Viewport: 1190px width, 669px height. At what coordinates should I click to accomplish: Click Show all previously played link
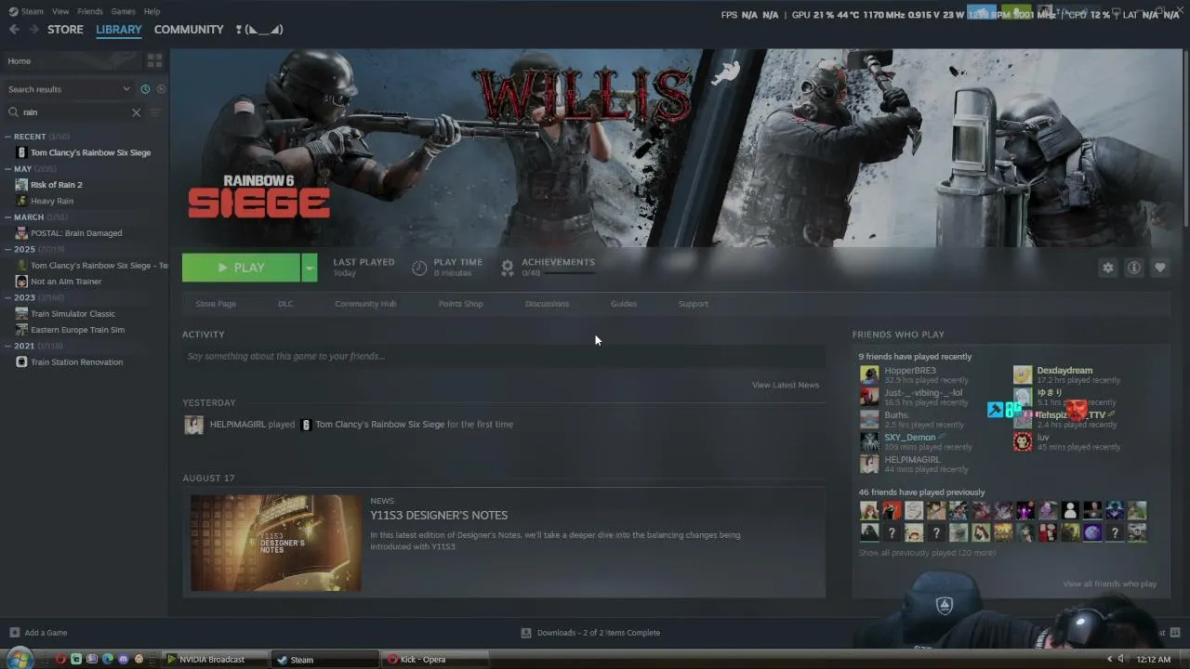pyautogui.click(x=927, y=553)
